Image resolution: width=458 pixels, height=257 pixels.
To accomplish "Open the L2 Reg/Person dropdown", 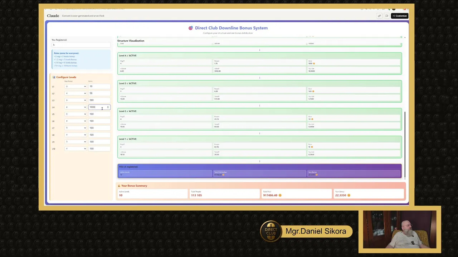I will click(75, 93).
